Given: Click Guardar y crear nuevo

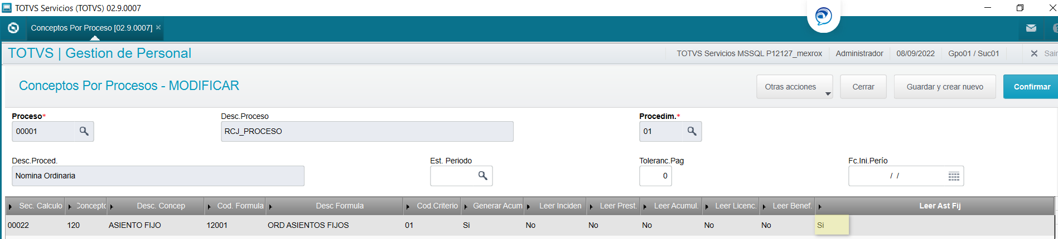Looking at the screenshot, I should pos(944,87).
